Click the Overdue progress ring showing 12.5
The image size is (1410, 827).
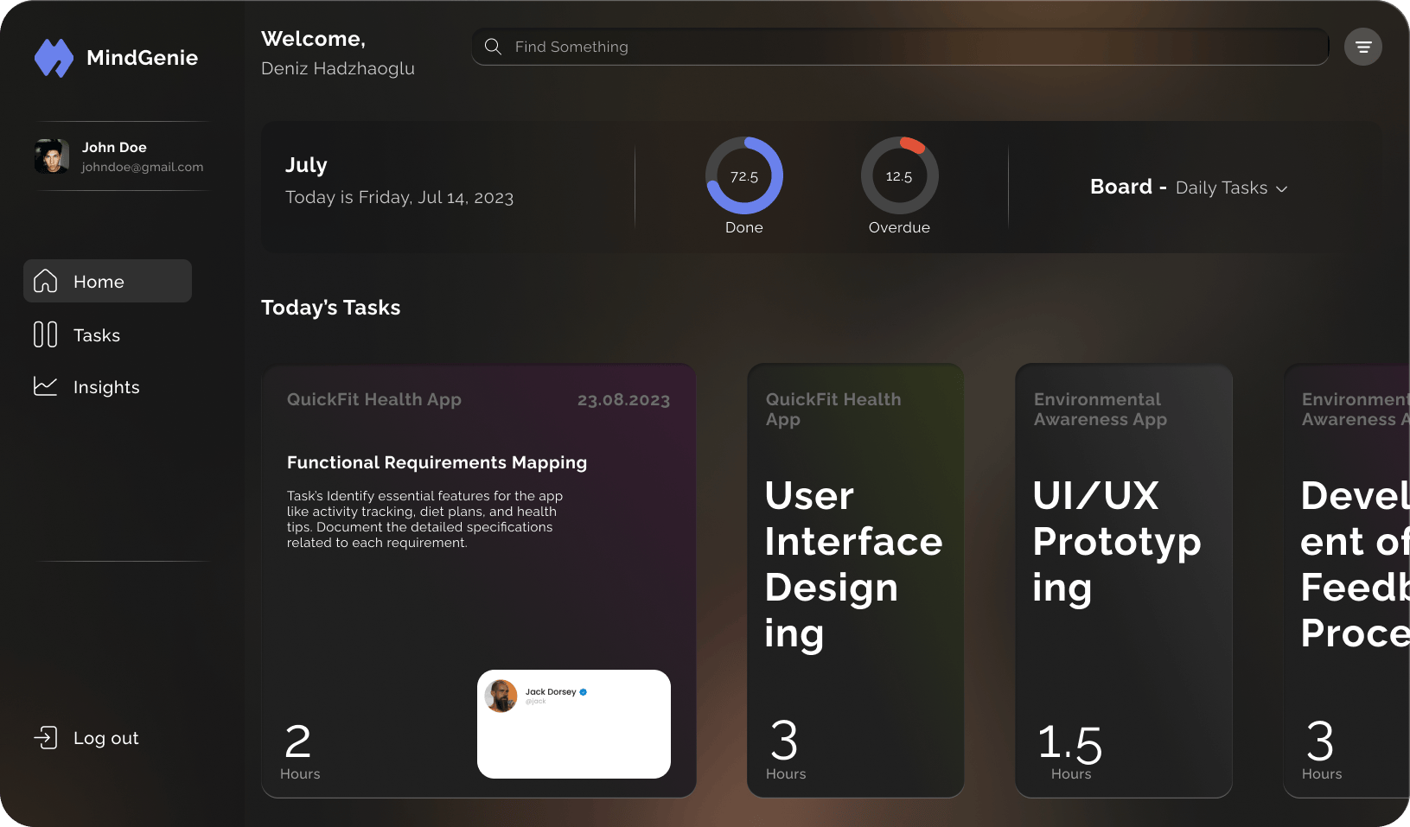click(899, 175)
